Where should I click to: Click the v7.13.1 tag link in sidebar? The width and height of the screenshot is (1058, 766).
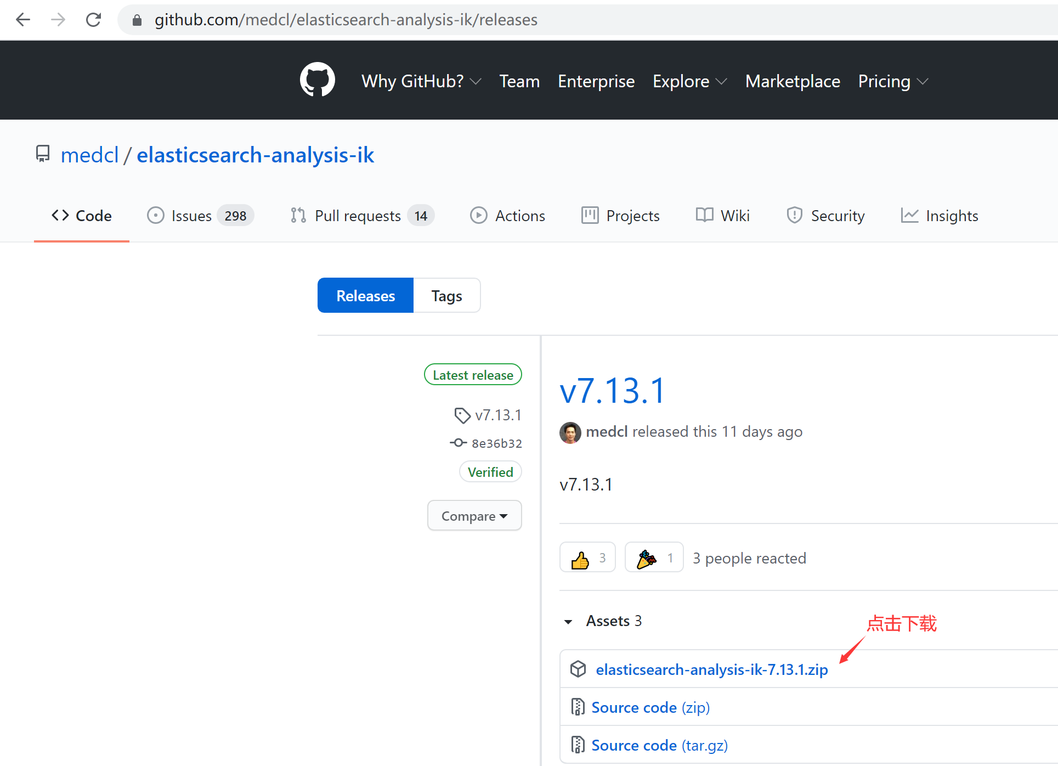[498, 415]
